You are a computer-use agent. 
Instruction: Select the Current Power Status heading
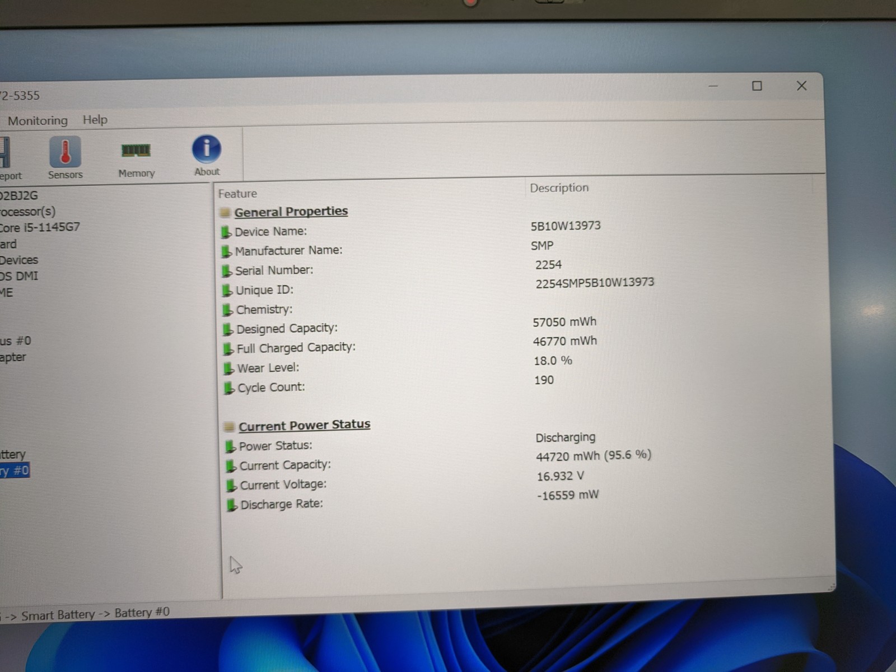pyautogui.click(x=304, y=425)
